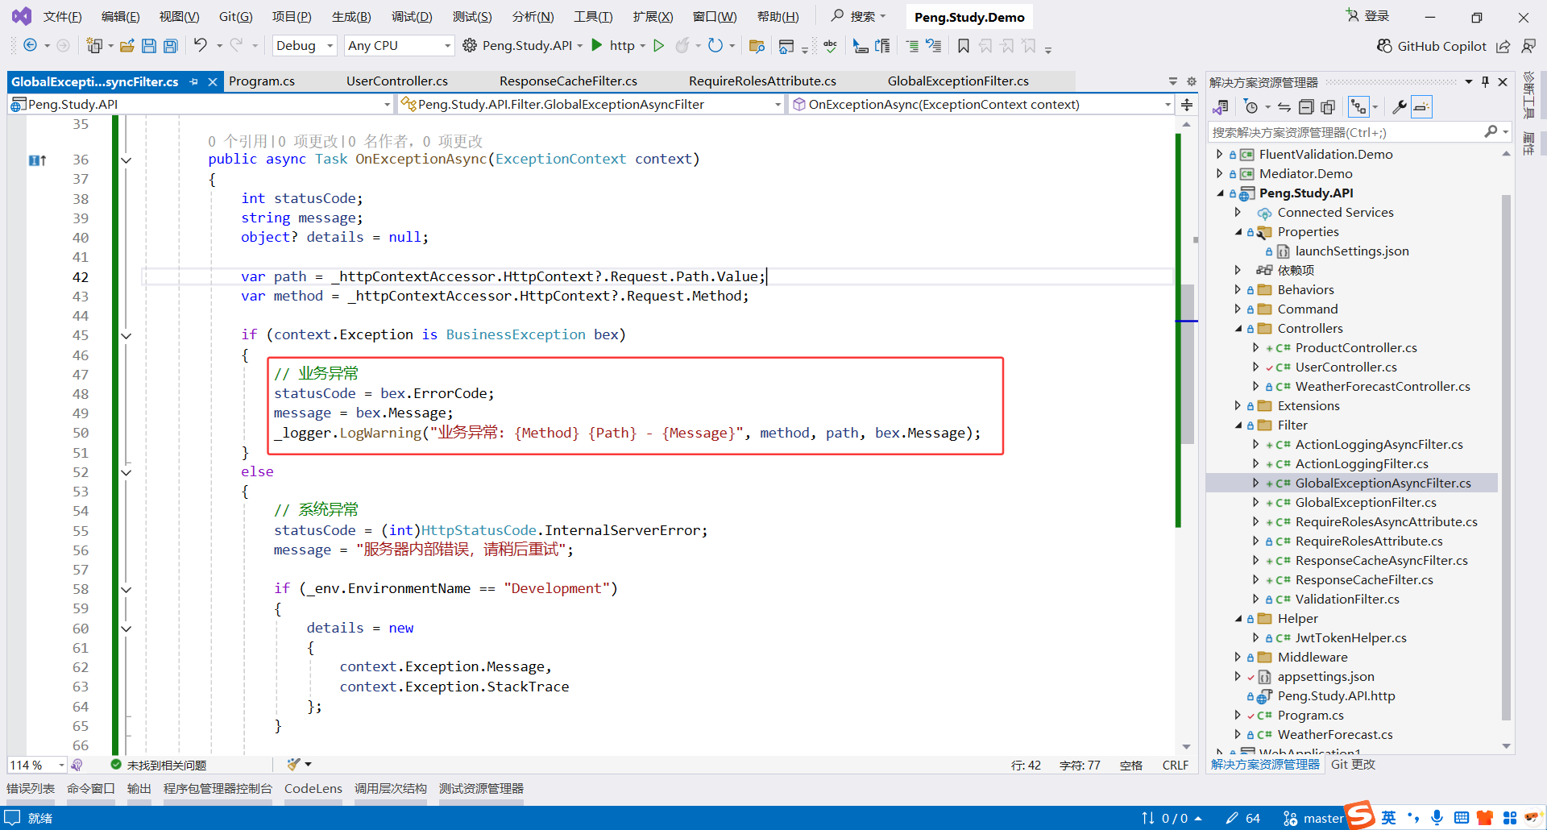Open the 程序包管理器控制台 window
The image size is (1547, 830).
[218, 789]
